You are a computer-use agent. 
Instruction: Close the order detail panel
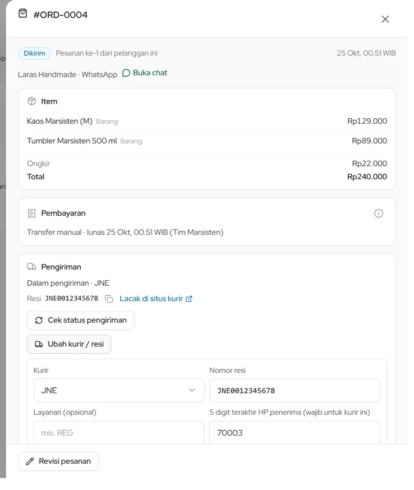click(x=385, y=19)
